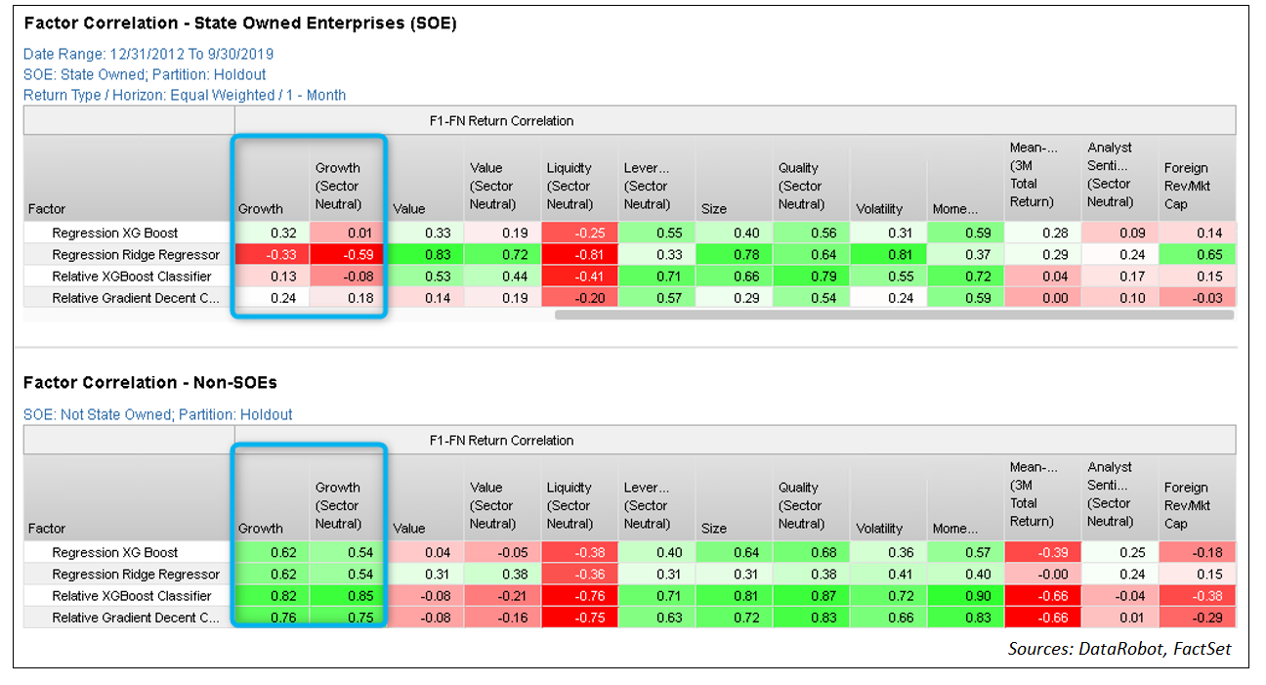This screenshot has width=1266, height=685.
Task: Select the SOE: State Owned partition link
Action: 145,74
